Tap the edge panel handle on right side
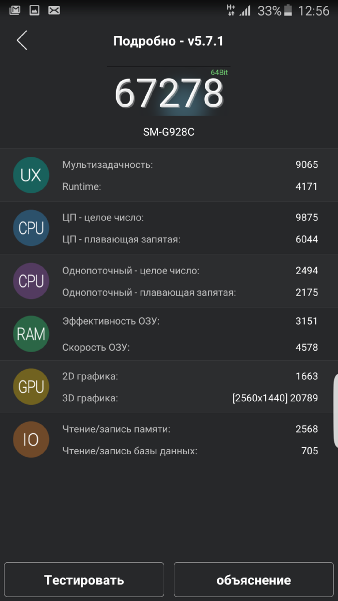 click(335, 411)
